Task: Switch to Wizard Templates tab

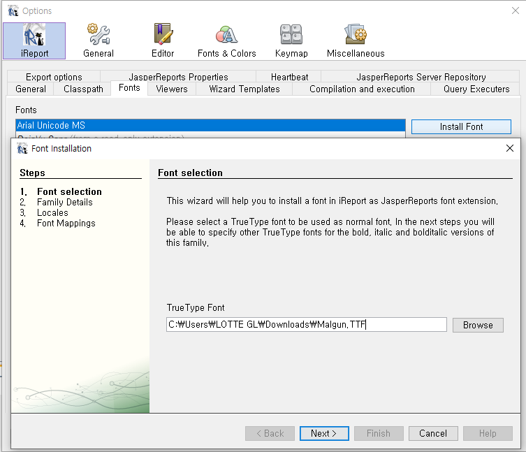Action: [244, 89]
